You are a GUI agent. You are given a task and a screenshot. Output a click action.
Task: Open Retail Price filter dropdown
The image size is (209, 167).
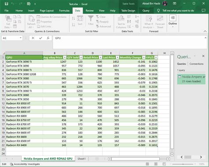pos(101,57)
